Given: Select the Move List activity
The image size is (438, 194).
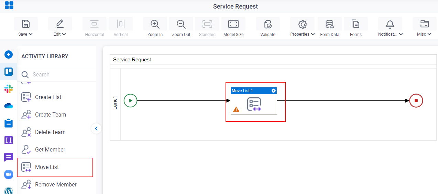Looking at the screenshot, I should point(55,167).
